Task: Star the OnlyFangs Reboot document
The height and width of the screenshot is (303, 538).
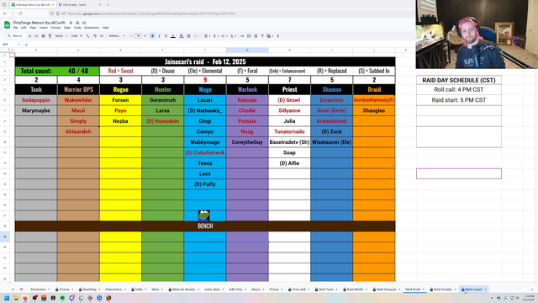Action: 71,23
